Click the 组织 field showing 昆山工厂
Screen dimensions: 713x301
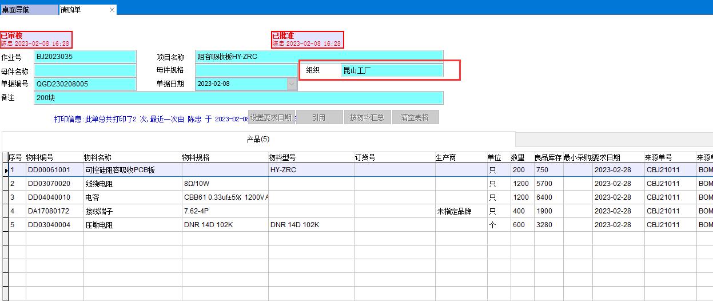(x=391, y=70)
